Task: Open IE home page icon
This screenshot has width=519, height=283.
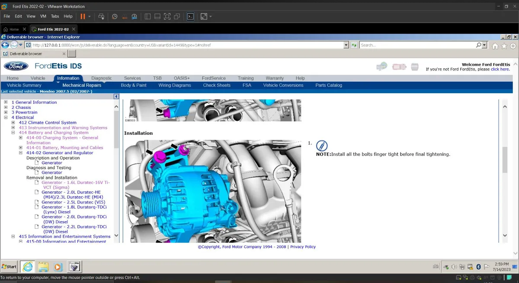Action: point(495,46)
